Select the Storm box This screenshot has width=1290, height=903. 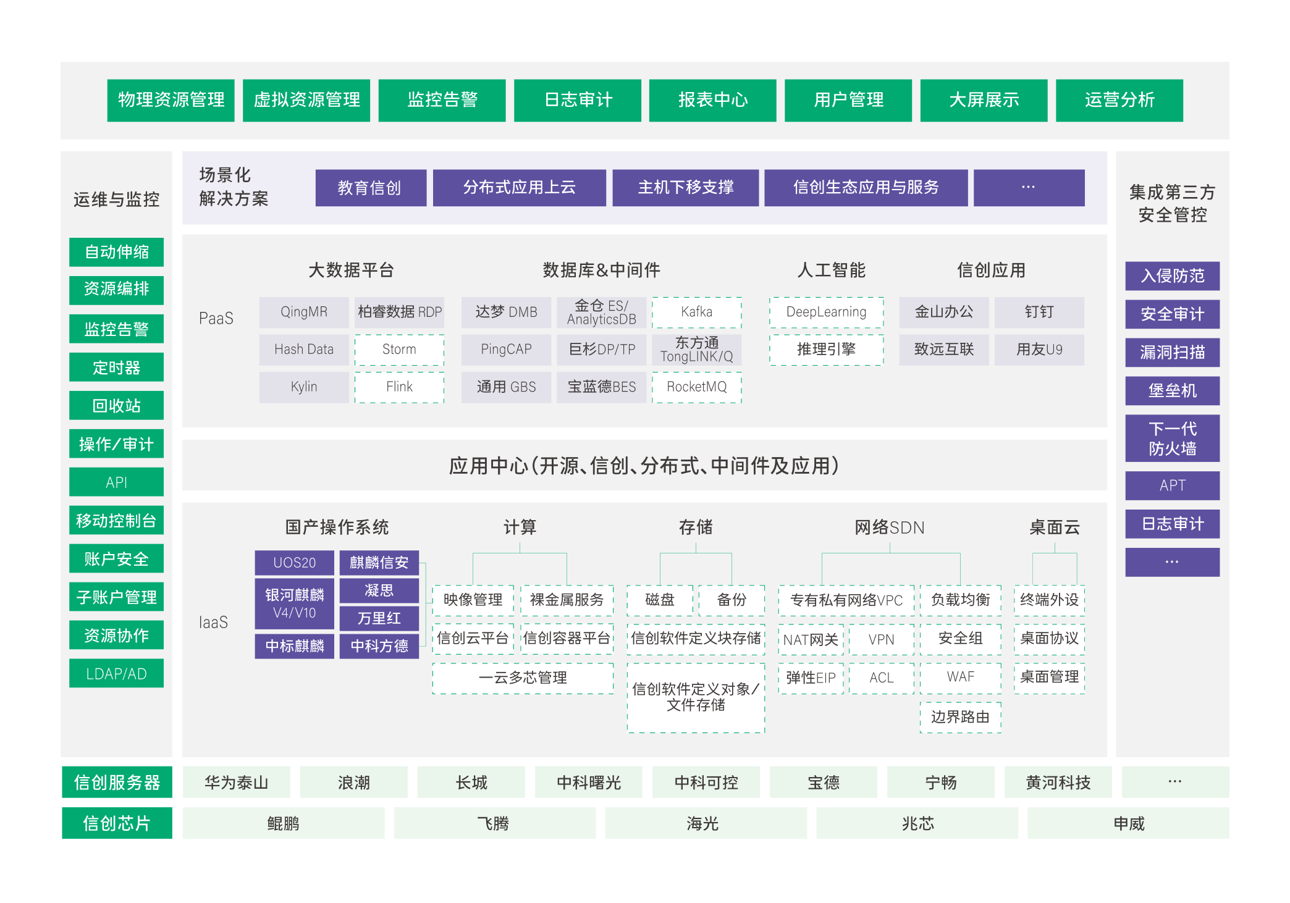400,350
